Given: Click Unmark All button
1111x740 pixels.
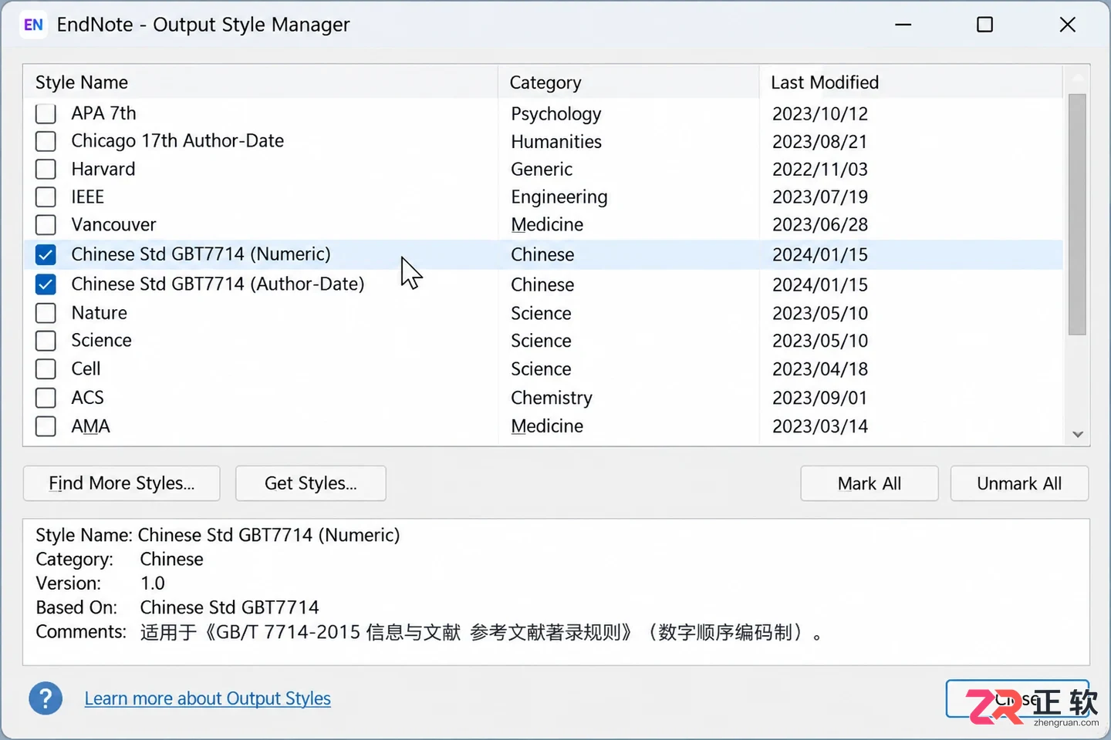Looking at the screenshot, I should 1019,483.
